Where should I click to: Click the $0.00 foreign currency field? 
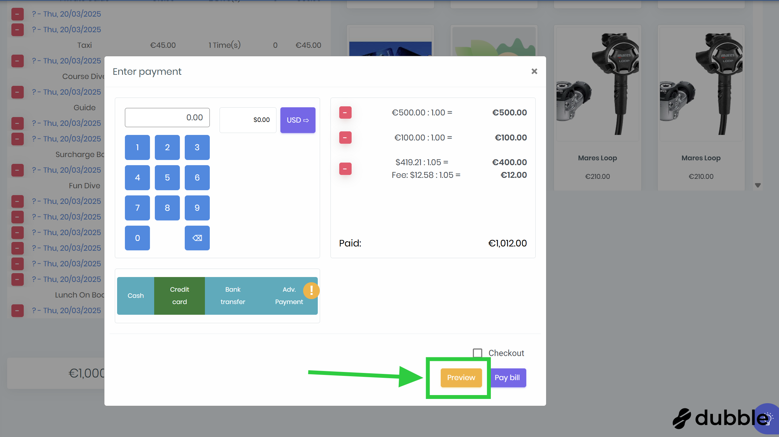248,120
